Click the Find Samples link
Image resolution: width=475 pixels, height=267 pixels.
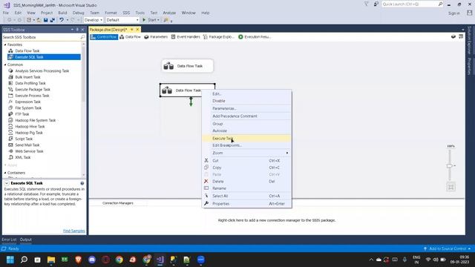(74, 231)
